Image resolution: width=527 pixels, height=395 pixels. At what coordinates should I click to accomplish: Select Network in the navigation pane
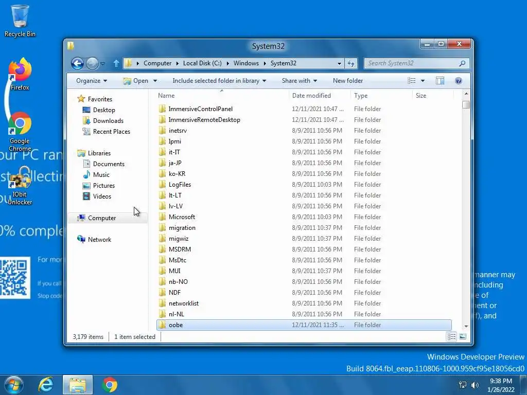[x=99, y=240]
